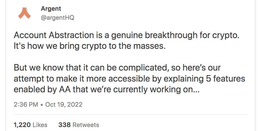Click the Argent logo avatar
The height and width of the screenshot is (131, 260).
point(24,13)
